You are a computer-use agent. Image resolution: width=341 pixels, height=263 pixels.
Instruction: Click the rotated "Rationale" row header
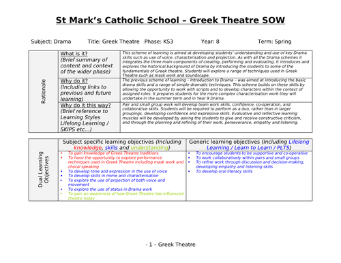[43, 91]
